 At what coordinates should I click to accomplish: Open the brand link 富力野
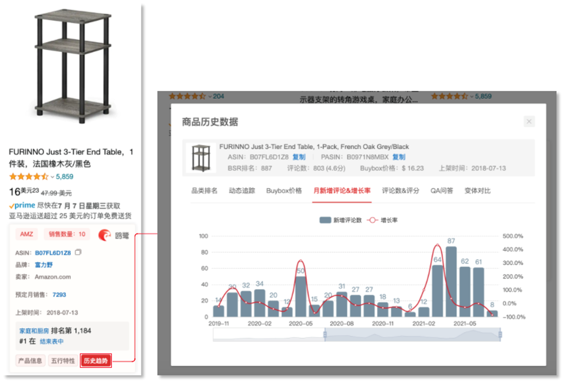pyautogui.click(x=44, y=265)
